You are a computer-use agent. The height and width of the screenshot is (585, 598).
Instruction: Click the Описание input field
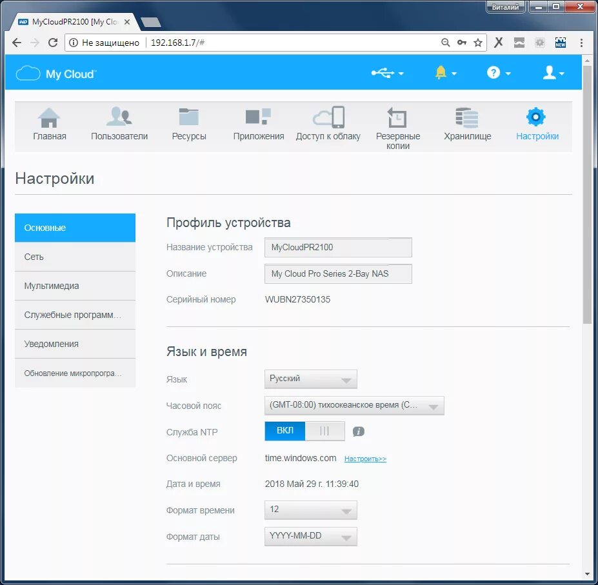(x=338, y=273)
